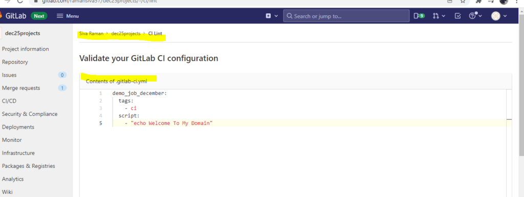Open Packages & Registries in sidebar
The image size is (524, 197).
coord(29,166)
